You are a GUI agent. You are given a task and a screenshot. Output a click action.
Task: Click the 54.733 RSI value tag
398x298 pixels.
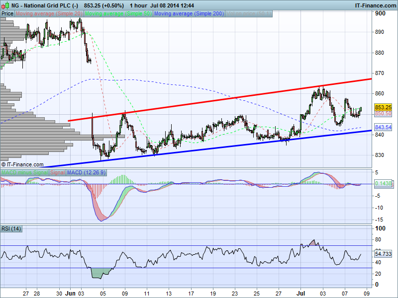click(385, 254)
